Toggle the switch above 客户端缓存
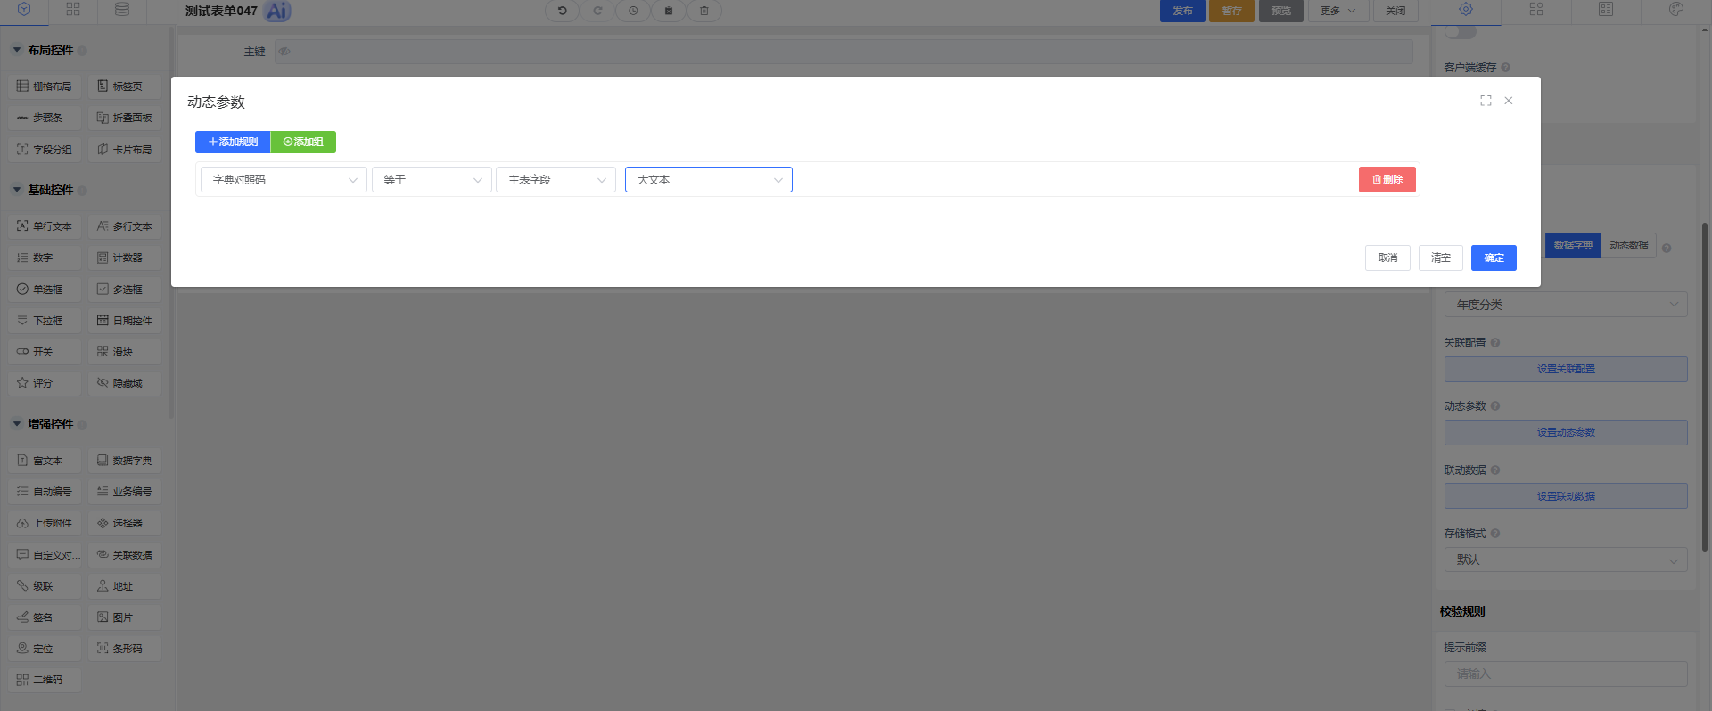This screenshot has width=1712, height=711. tap(1461, 33)
